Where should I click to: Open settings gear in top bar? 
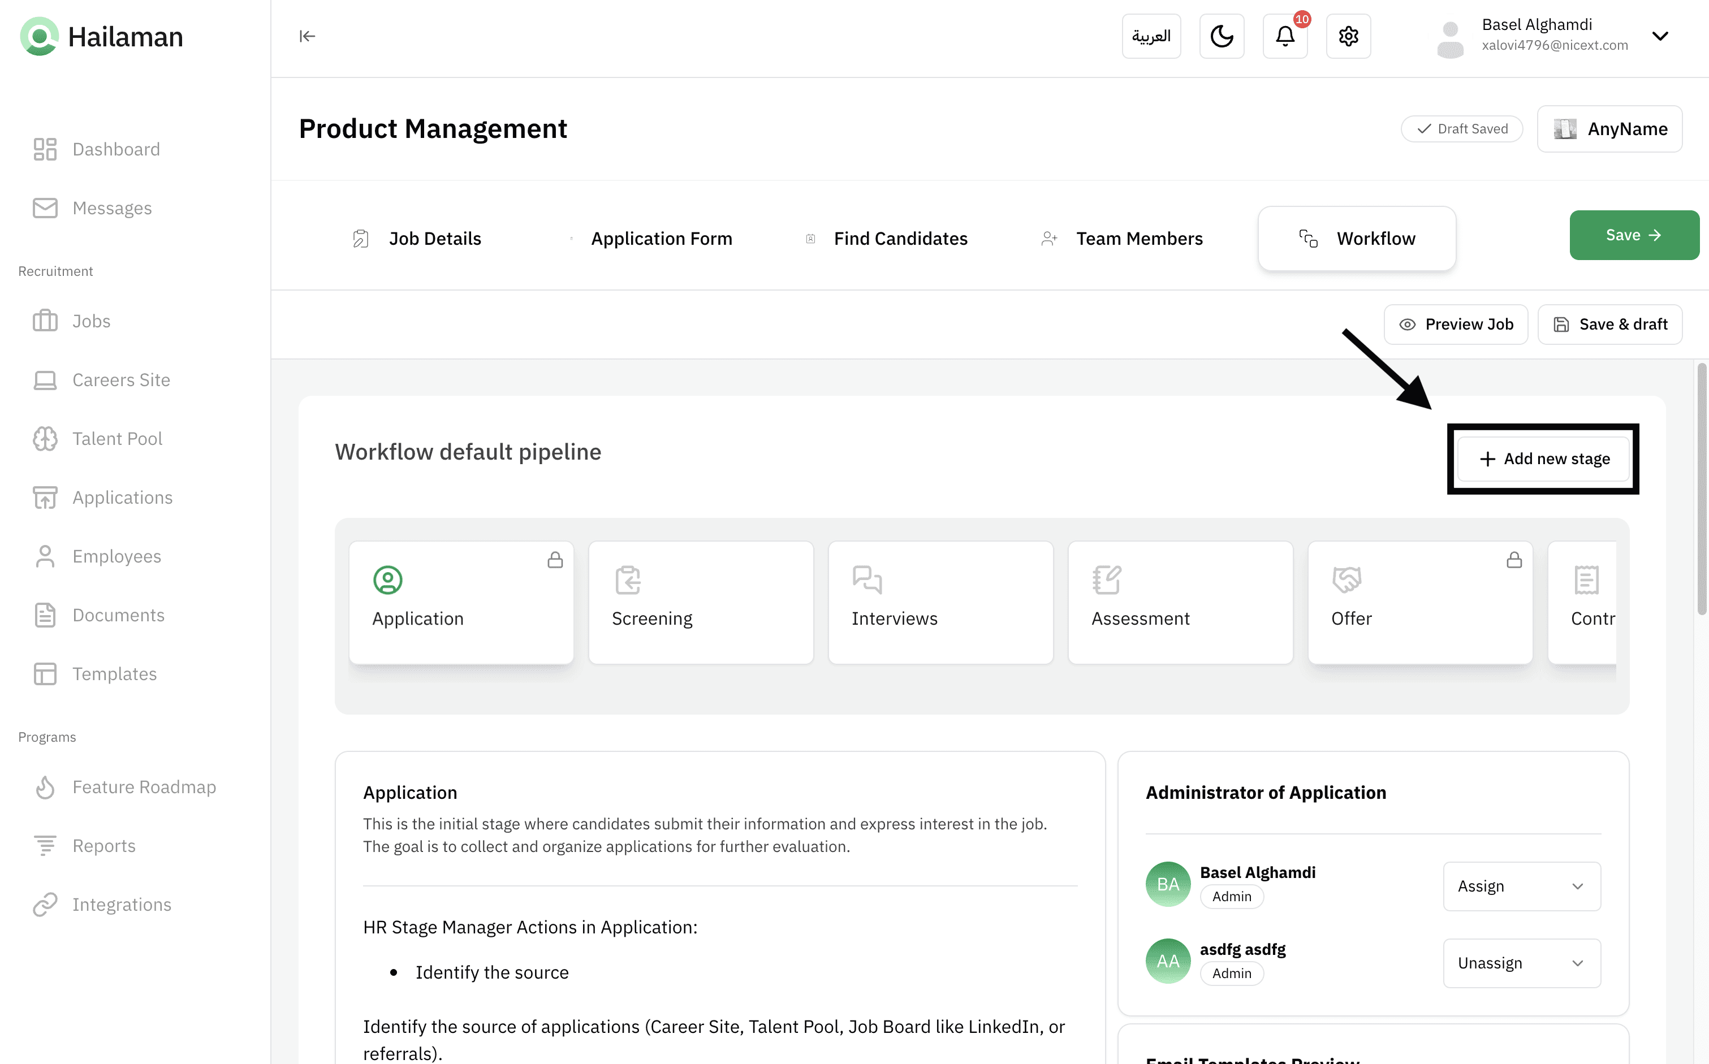coord(1348,36)
